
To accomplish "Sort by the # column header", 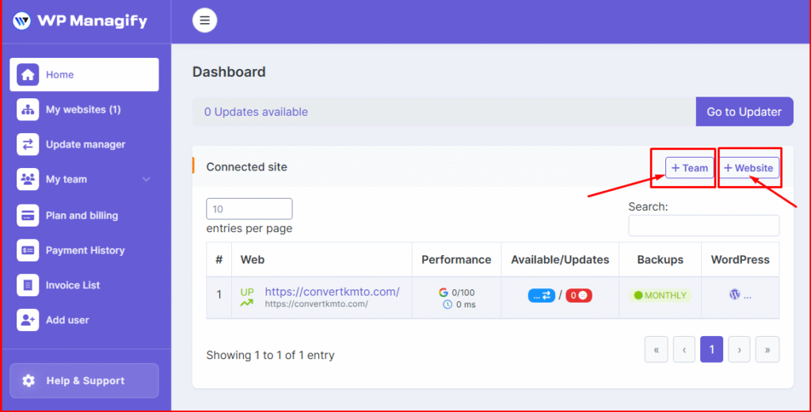I will tap(219, 260).
